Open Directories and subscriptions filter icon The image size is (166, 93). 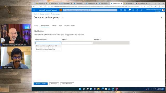tap(125, 10)
